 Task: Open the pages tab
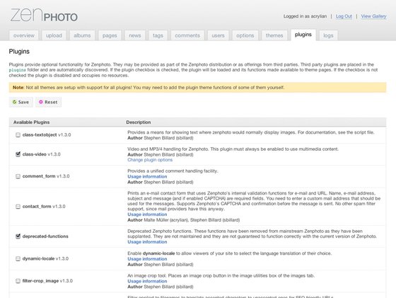110,35
